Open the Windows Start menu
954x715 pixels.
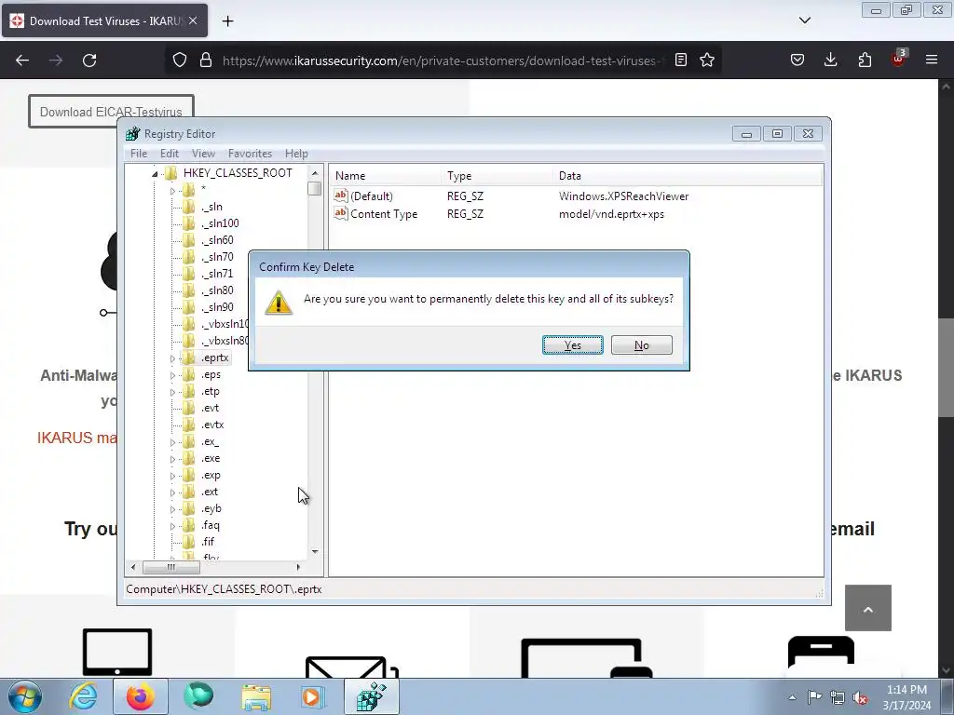24,696
